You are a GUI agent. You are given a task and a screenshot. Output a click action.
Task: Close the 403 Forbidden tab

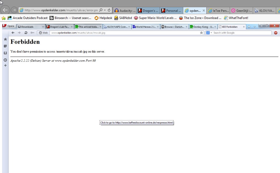tap(244, 27)
